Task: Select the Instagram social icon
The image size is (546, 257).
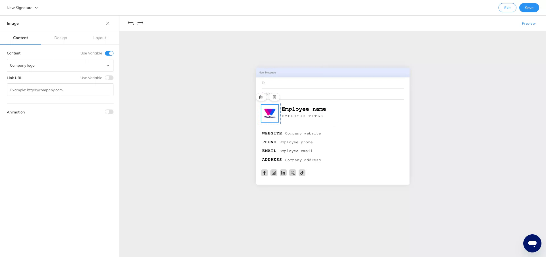Action: pyautogui.click(x=274, y=173)
